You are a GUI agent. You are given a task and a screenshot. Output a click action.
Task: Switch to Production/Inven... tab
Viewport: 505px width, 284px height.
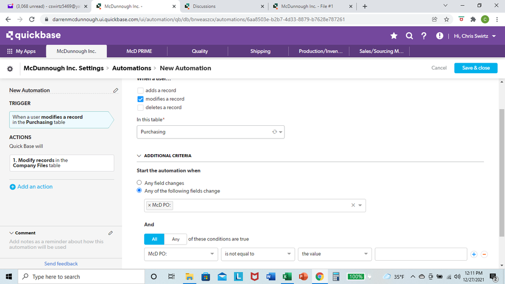[320, 51]
